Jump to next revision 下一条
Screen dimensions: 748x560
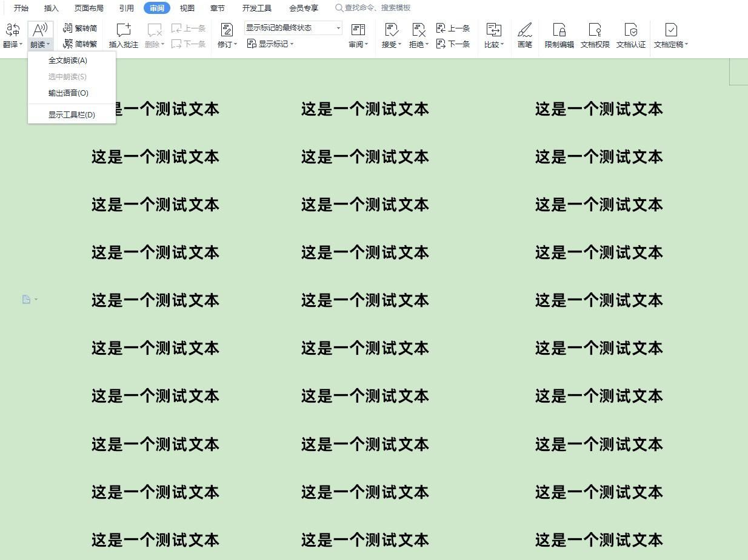coord(453,44)
